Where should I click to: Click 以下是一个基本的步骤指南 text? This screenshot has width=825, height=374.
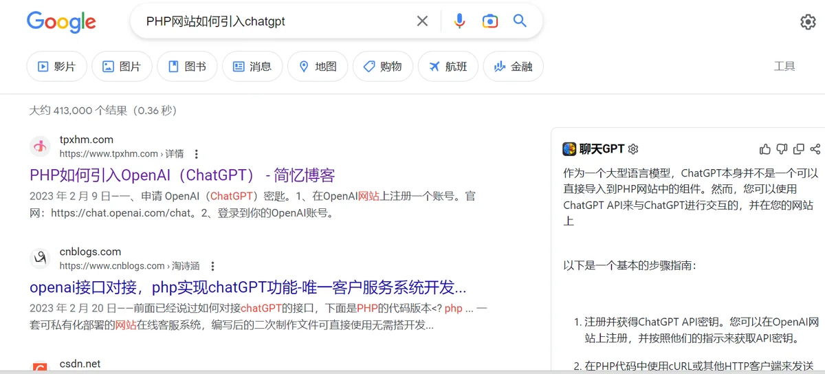(630, 265)
